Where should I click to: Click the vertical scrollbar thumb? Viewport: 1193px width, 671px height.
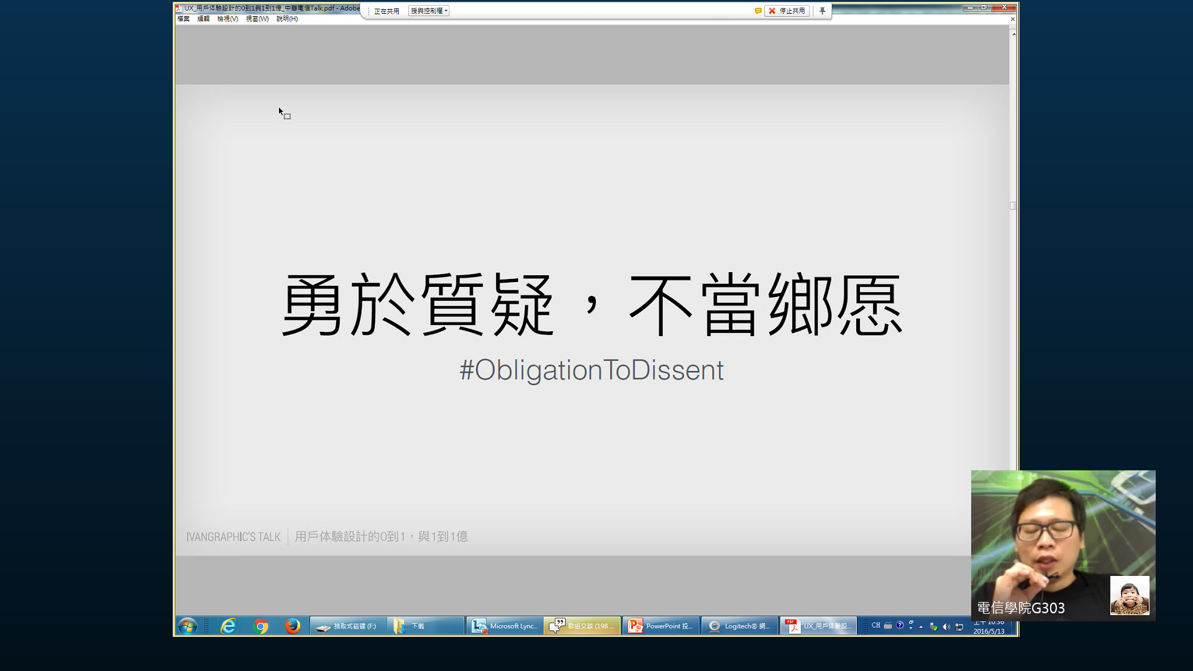click(1013, 206)
